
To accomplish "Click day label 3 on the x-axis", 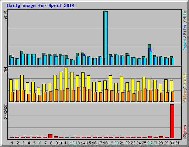I will click(x=23, y=143).
